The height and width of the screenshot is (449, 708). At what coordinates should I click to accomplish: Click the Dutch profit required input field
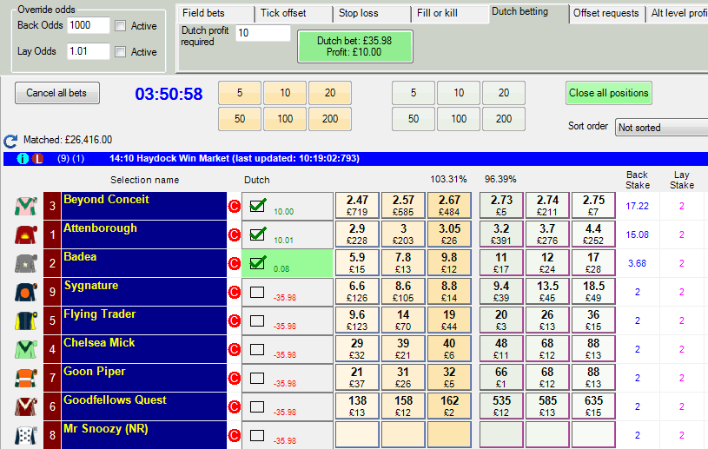(x=262, y=33)
